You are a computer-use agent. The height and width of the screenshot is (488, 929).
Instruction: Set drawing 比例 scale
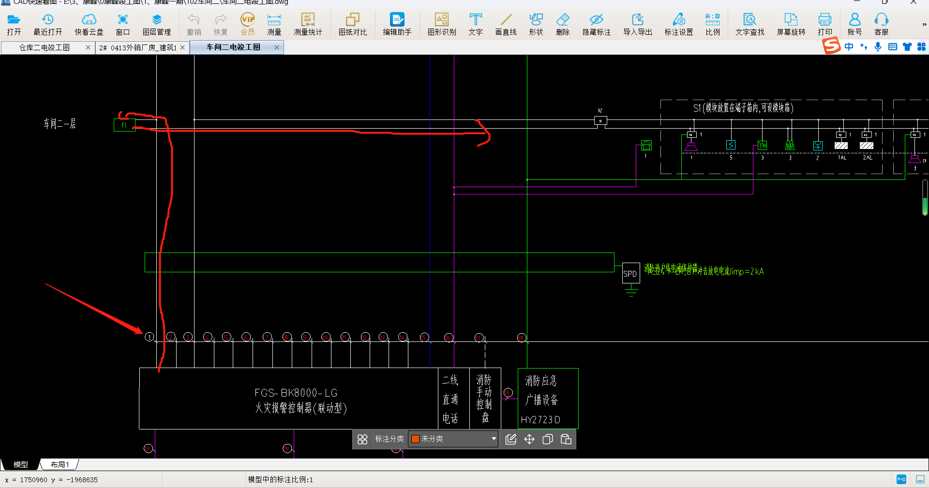tap(713, 24)
